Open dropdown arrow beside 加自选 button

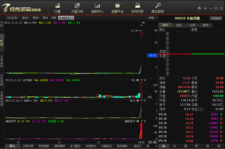(72, 18)
